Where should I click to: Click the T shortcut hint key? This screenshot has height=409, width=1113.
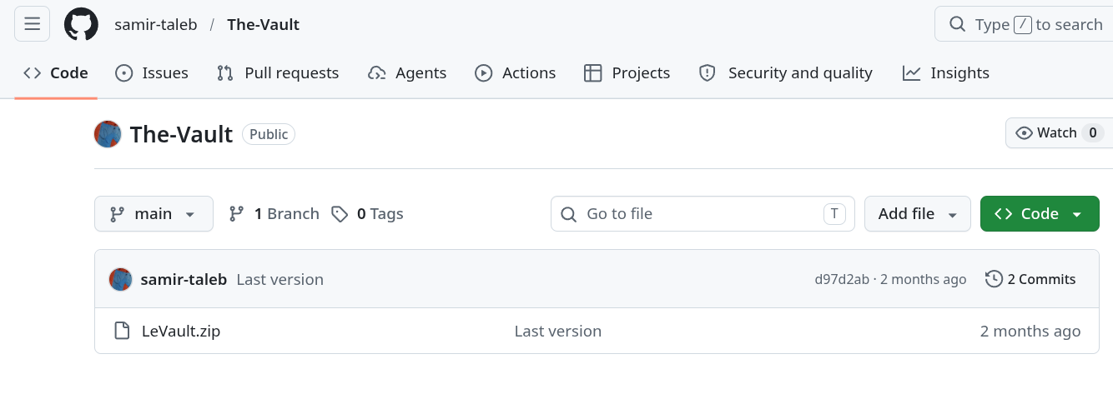tap(834, 213)
